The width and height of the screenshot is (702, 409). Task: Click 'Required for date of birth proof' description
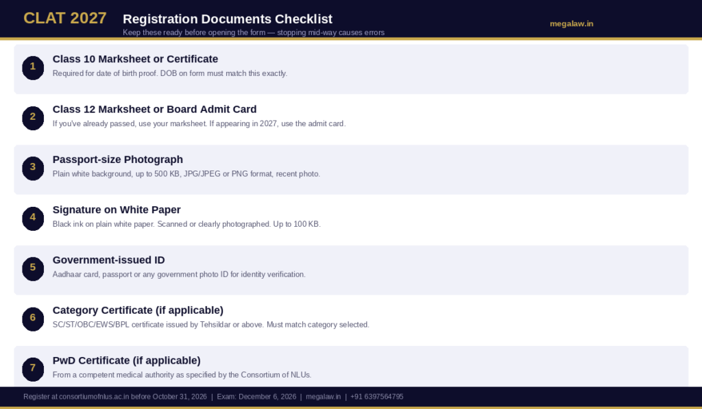[170, 73]
